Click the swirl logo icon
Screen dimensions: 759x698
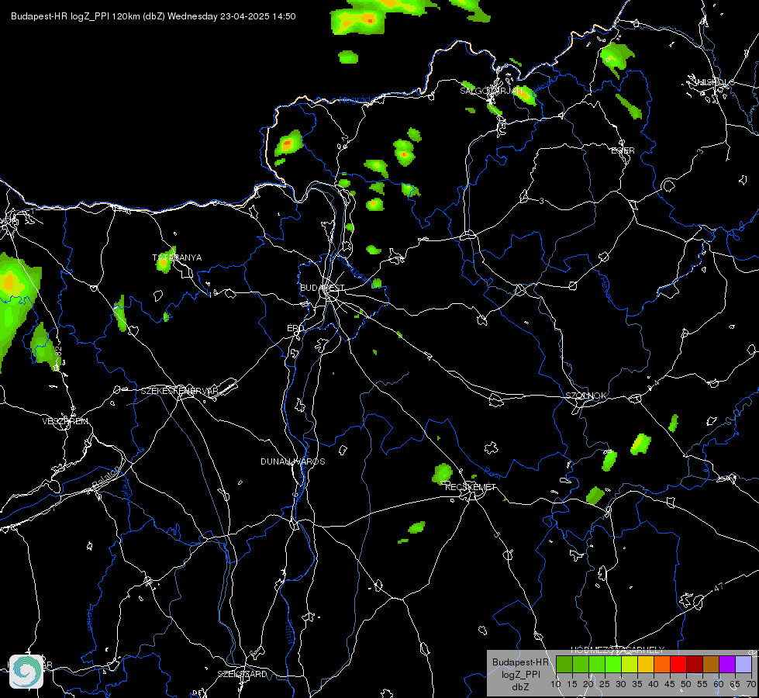coord(26,672)
